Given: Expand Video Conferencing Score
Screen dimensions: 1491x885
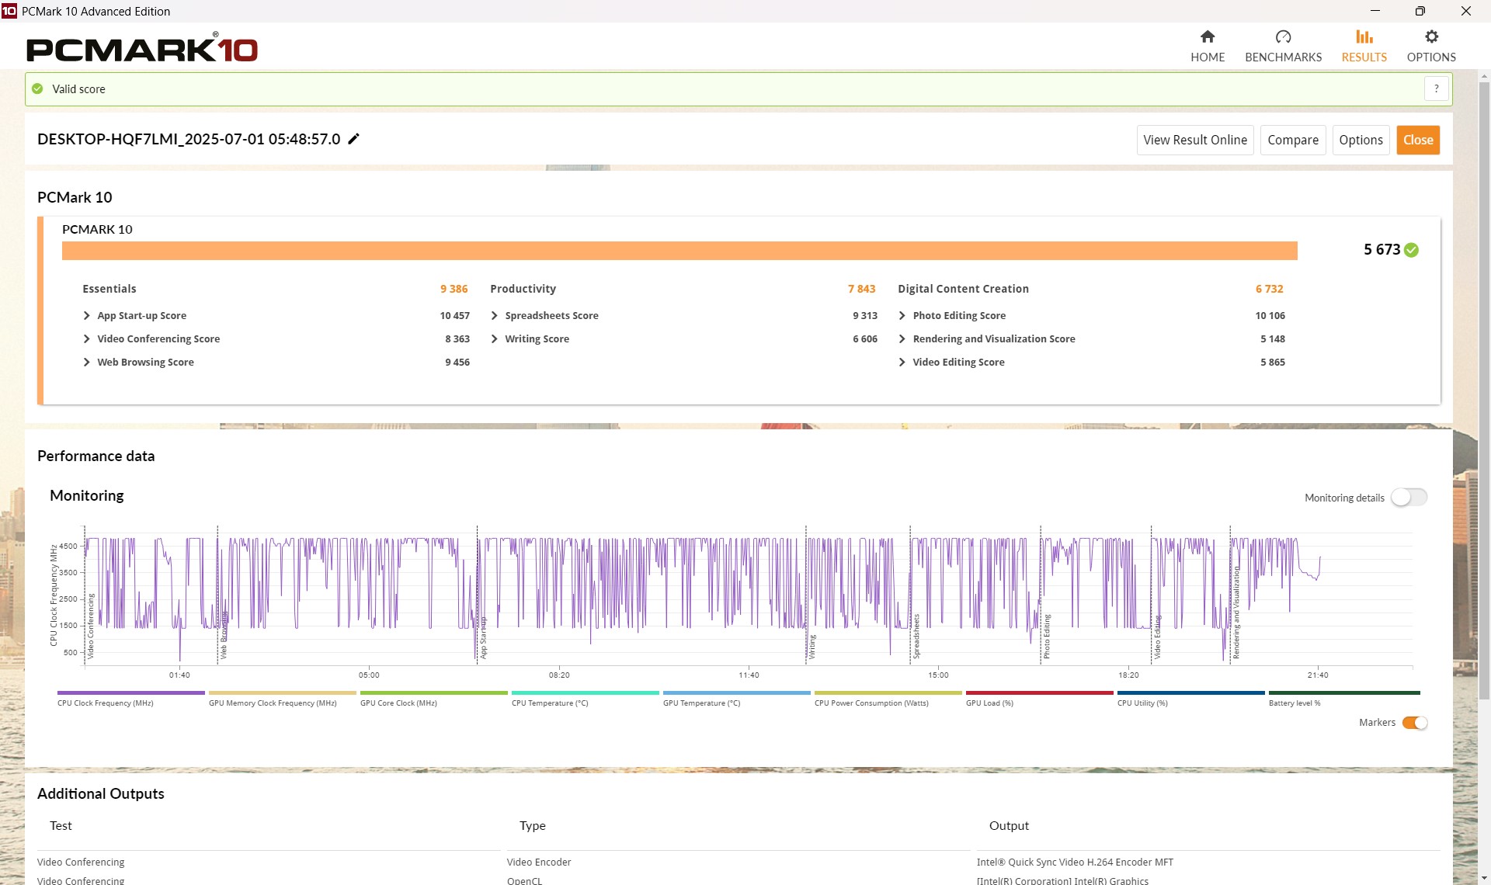Looking at the screenshot, I should [x=86, y=339].
